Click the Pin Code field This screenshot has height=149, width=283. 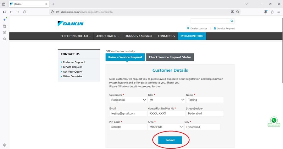128,127
